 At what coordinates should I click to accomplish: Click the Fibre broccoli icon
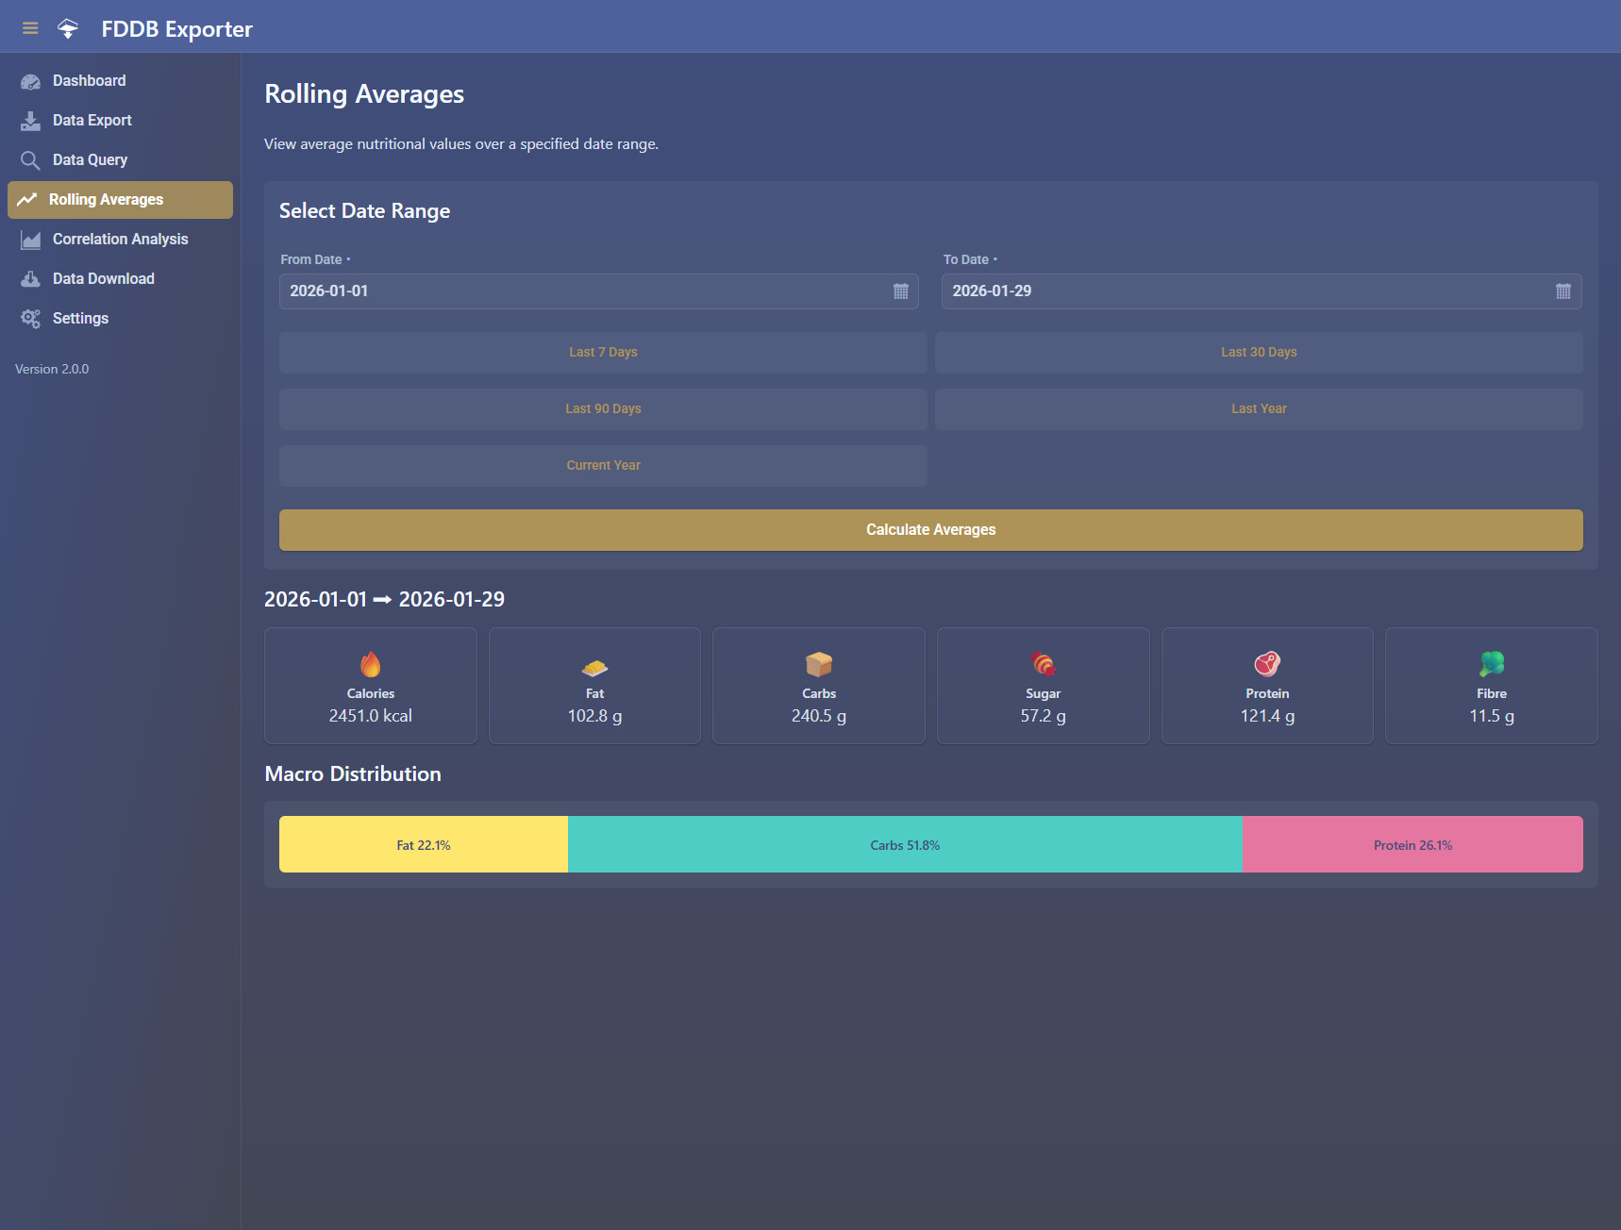(1491, 664)
